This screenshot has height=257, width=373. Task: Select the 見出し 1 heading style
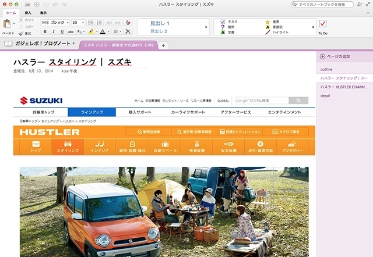pos(160,23)
